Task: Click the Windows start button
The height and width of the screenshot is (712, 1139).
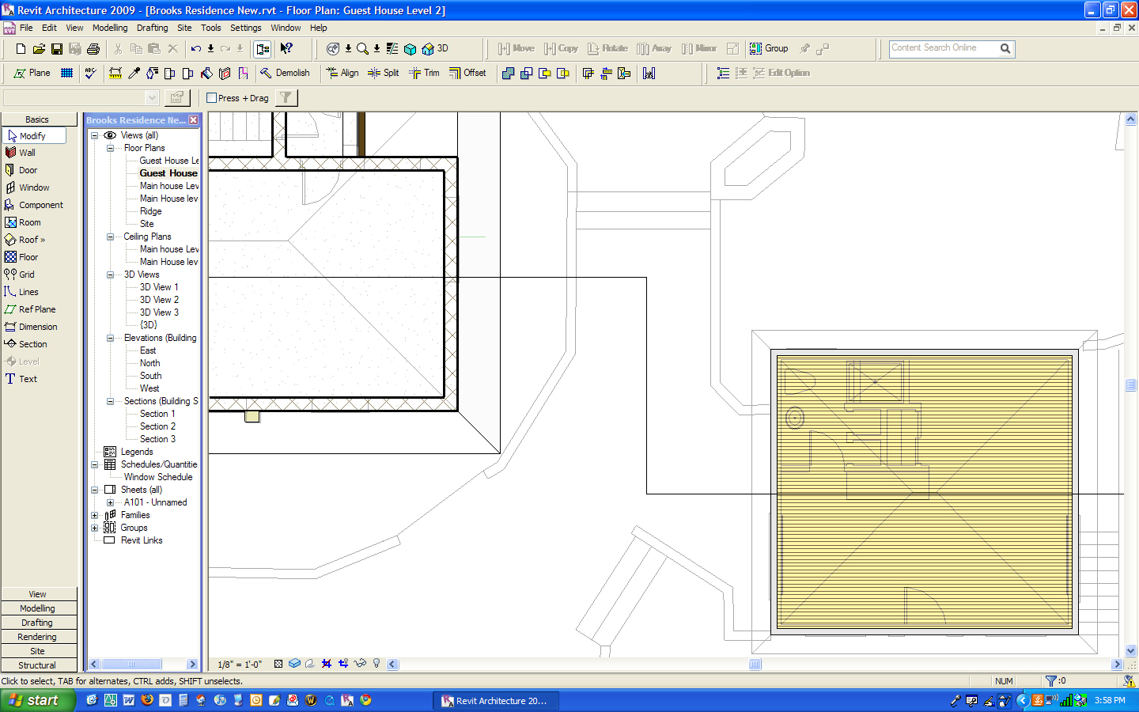Action: 36,700
